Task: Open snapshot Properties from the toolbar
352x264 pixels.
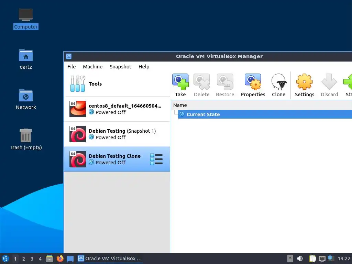Action: [x=253, y=82]
